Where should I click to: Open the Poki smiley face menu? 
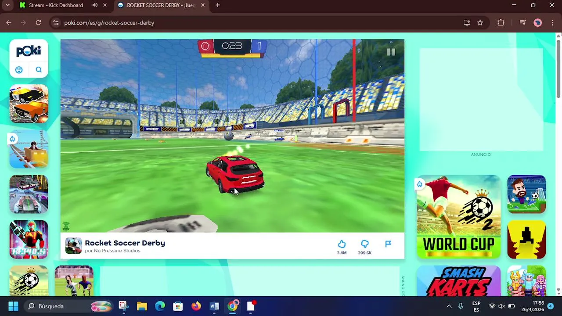pos(19,69)
